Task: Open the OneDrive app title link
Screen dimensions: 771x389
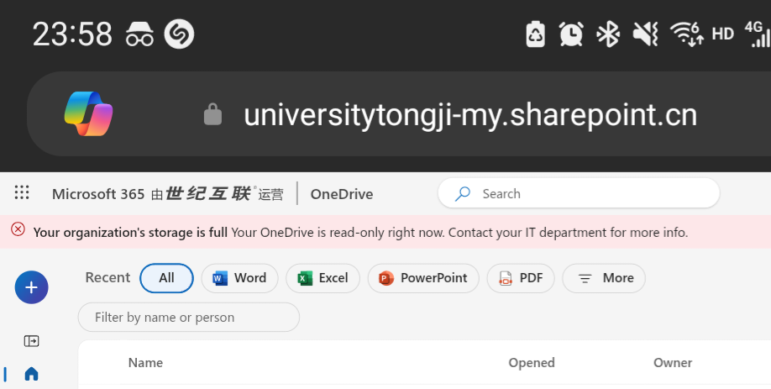Action: point(342,194)
